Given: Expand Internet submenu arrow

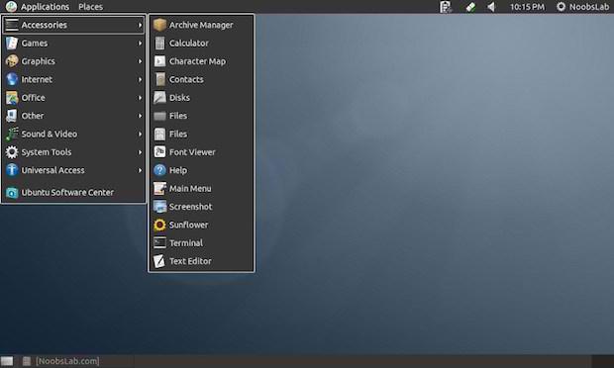Looking at the screenshot, I should 140,79.
